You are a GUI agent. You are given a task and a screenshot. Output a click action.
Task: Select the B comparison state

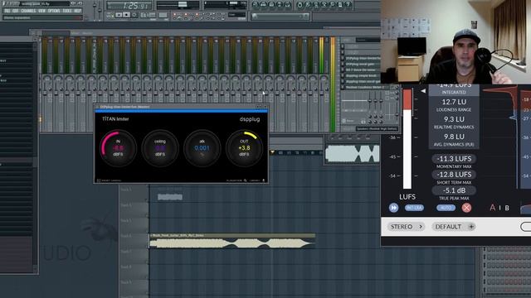click(507, 208)
